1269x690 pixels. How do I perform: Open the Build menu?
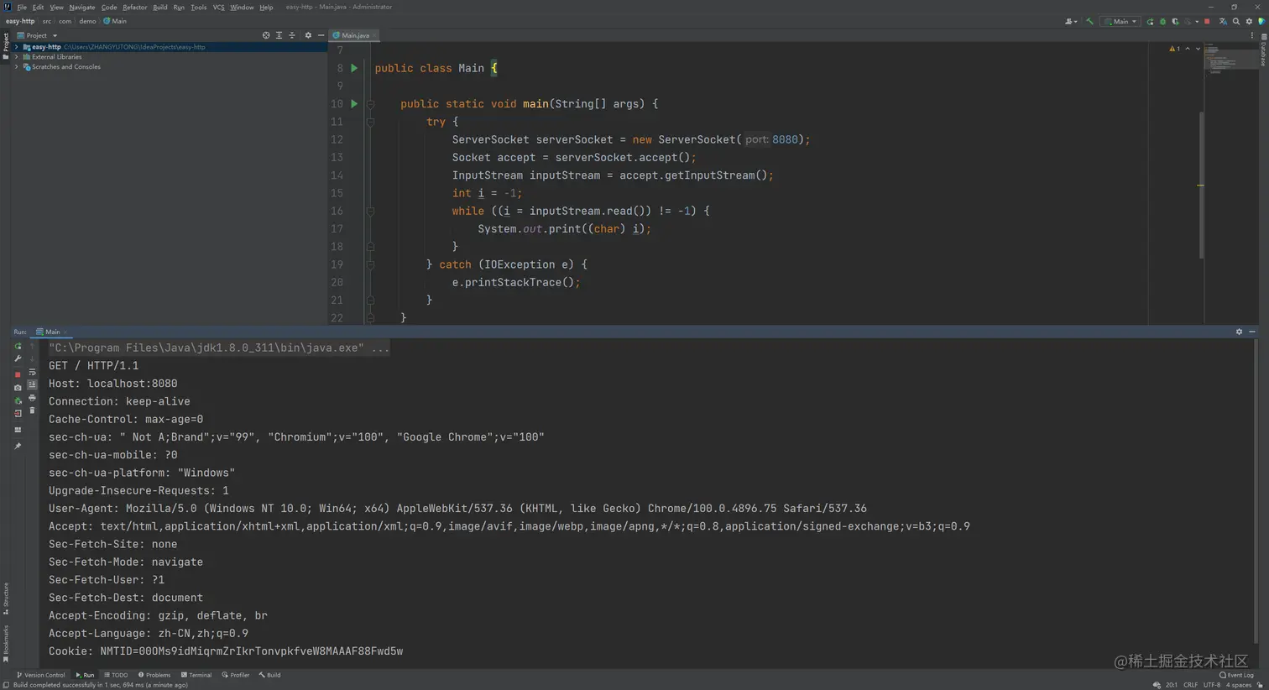click(x=159, y=8)
